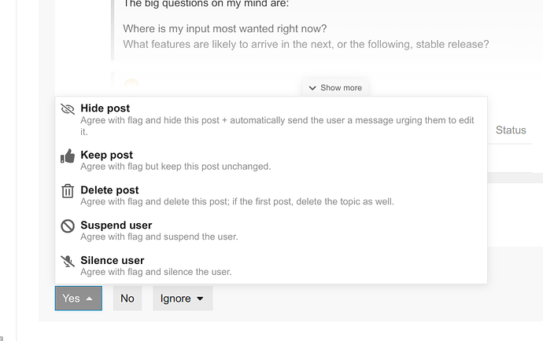
Task: Click the Yes button label
Action: click(x=71, y=299)
